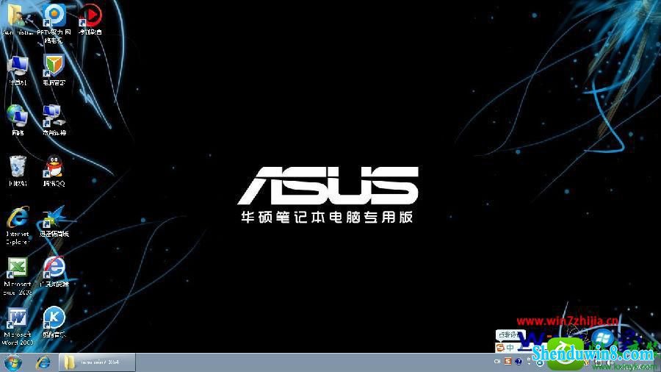Click the blue help question mark tray icon
Screen dimensions: 661x372
519,362
